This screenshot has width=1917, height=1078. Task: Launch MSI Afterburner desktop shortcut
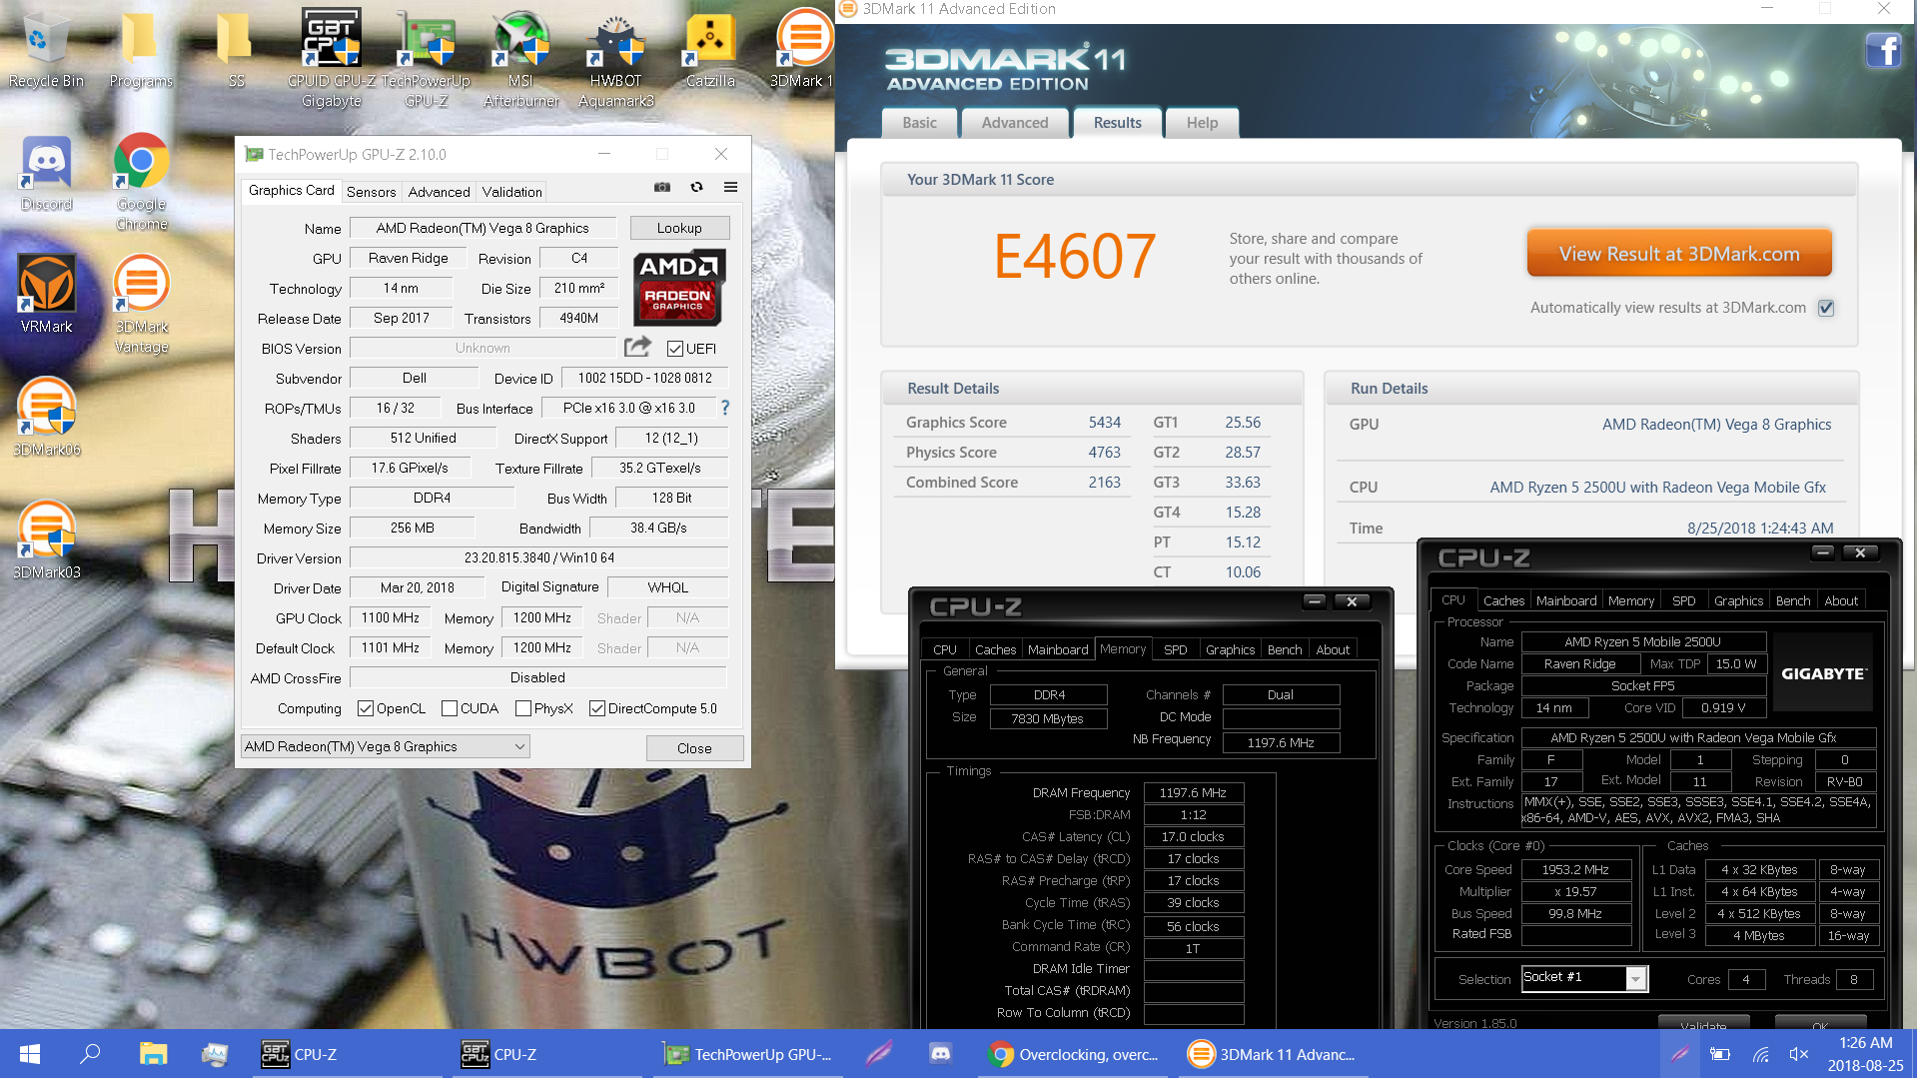pyautogui.click(x=520, y=58)
